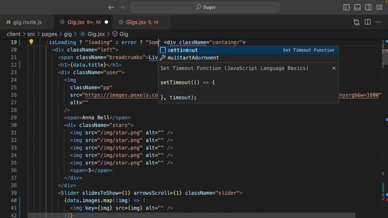This screenshot has width=388, height=218.
Task: Open the fiverr command center search box
Action: pos(205,7)
